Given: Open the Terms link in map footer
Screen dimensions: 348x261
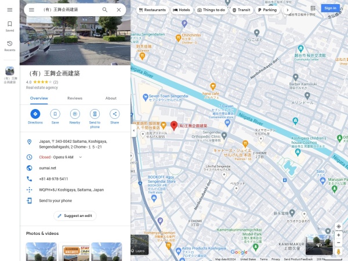Looking at the screenshot, I should (263, 259).
